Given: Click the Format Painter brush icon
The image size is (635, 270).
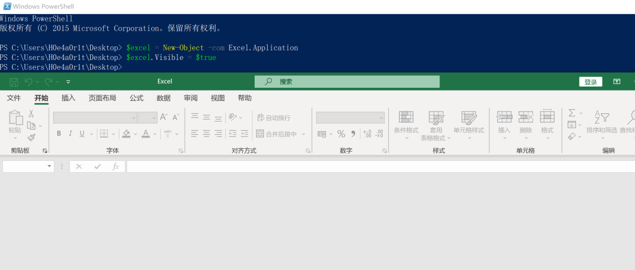Looking at the screenshot, I should pyautogui.click(x=31, y=138).
